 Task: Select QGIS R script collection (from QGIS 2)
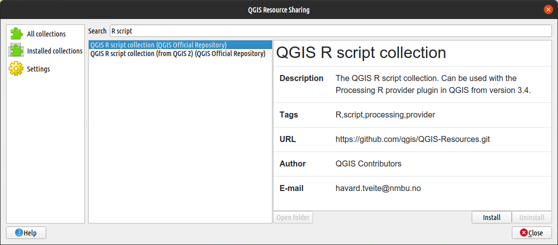pos(181,54)
